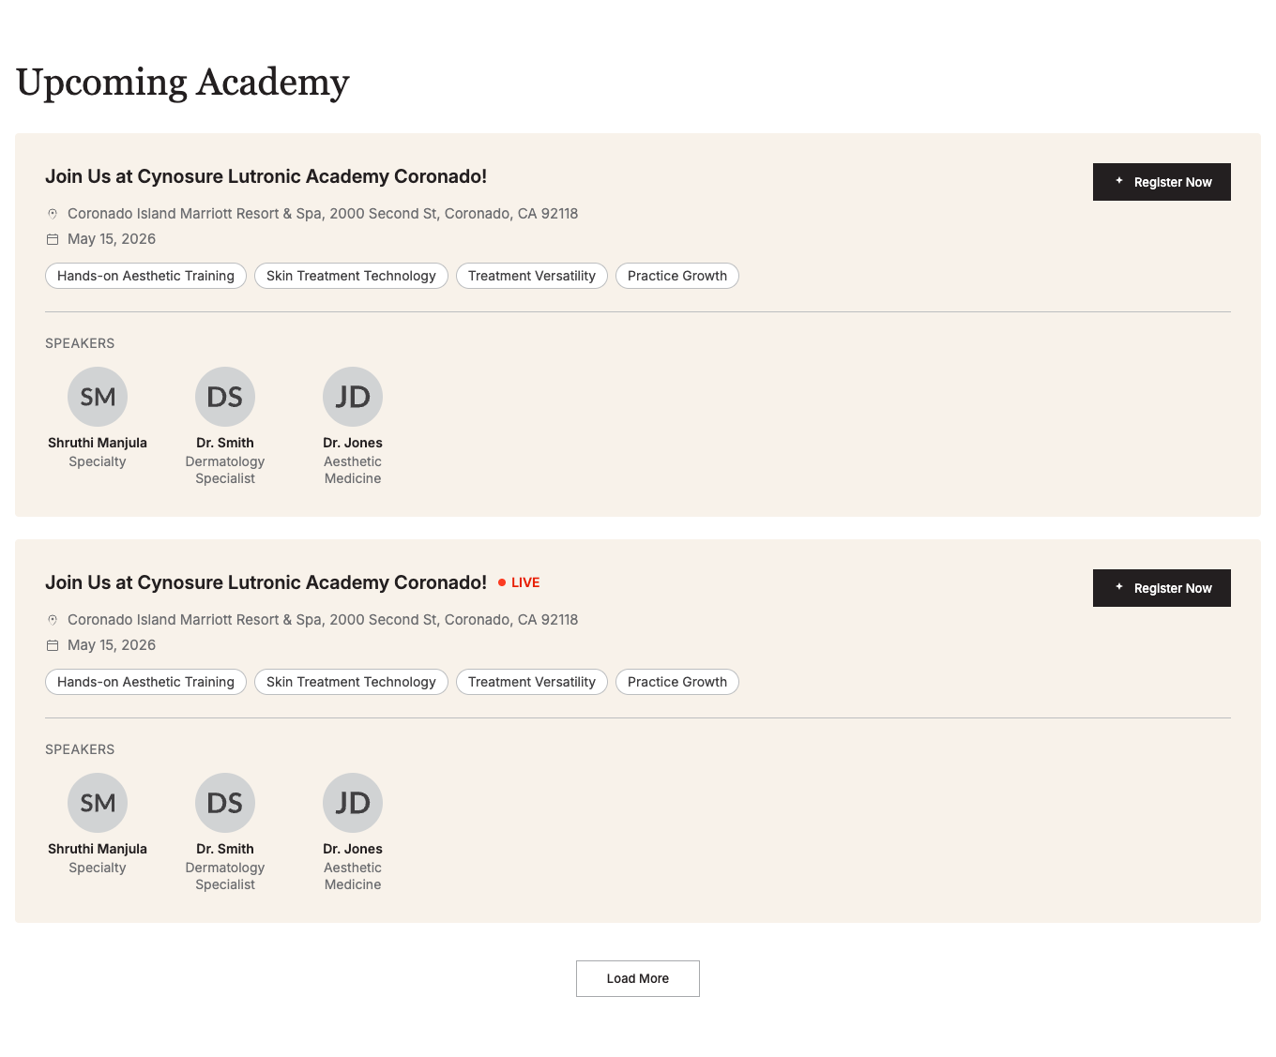This screenshot has height=1057, width=1276.
Task: Select the SM speaker avatar in the first card
Action: (98, 397)
